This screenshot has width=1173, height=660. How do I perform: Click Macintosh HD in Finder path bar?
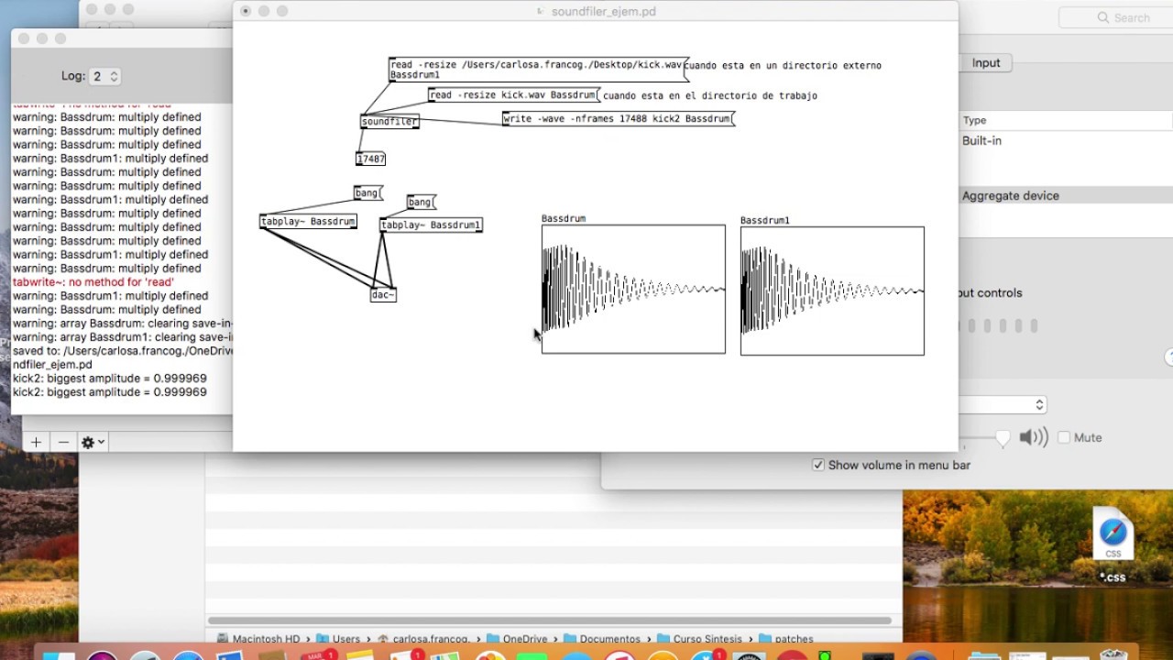click(259, 639)
